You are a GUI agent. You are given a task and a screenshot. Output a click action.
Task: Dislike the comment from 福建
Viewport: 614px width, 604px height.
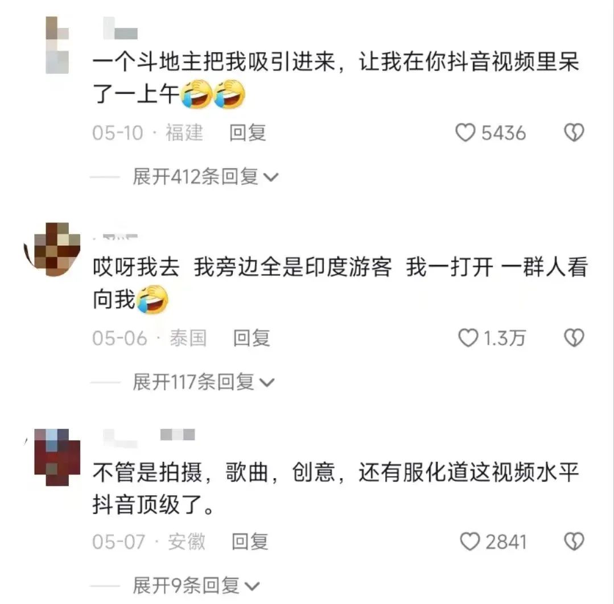574,133
